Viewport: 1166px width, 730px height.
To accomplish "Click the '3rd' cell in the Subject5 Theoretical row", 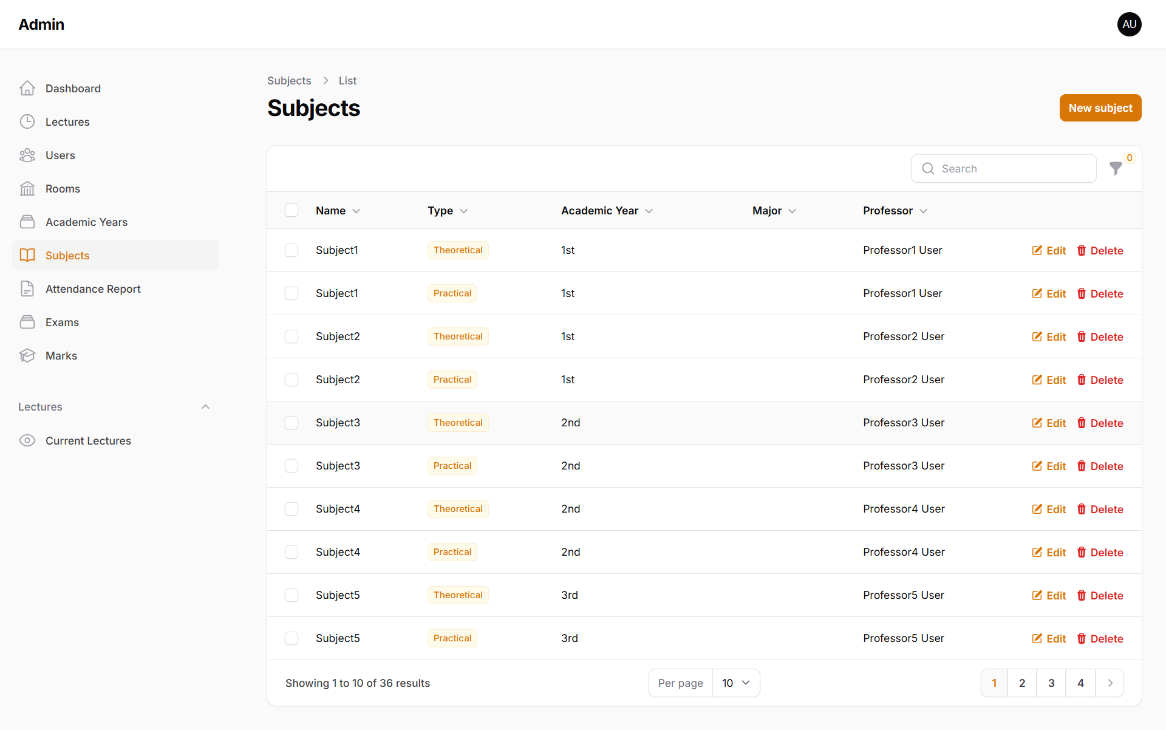I will 570,595.
